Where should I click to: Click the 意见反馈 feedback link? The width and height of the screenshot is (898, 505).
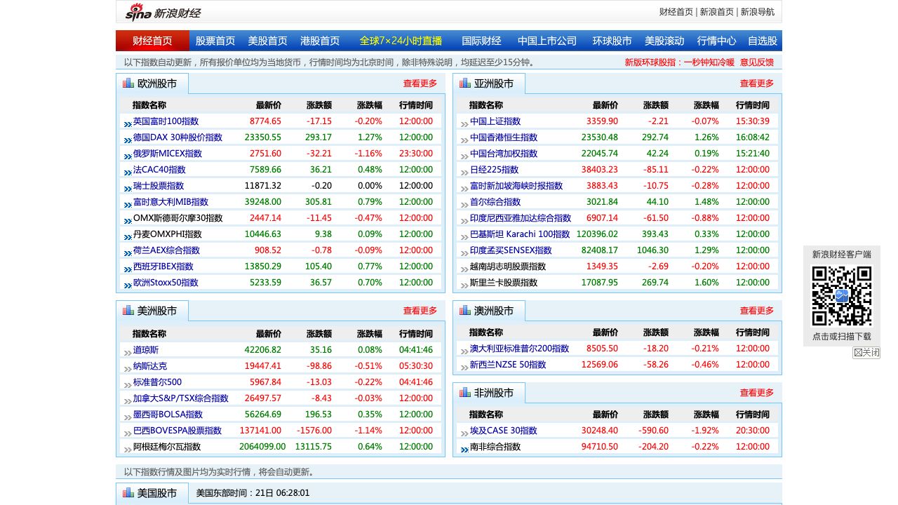tap(756, 62)
